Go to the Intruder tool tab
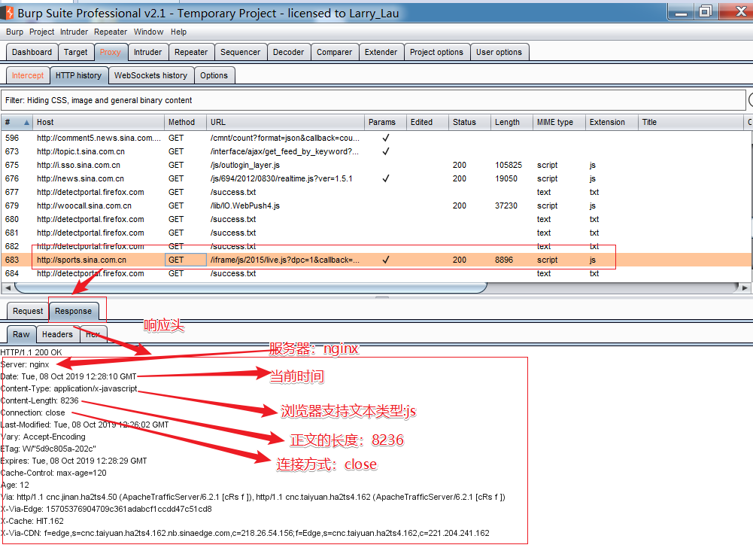 (148, 52)
